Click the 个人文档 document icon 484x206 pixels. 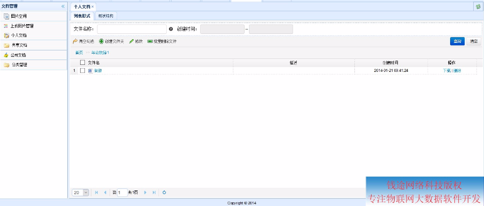[6, 35]
